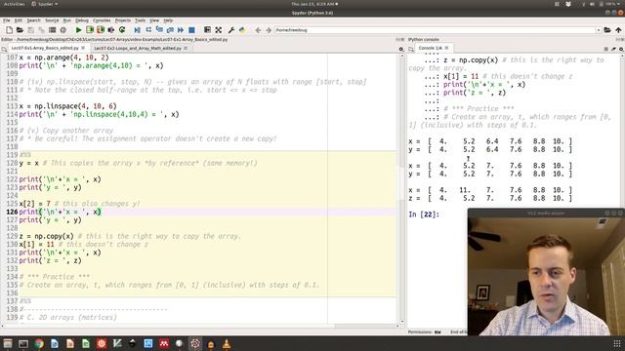Run cell and advance
The height and width of the screenshot is (351, 625).
pos(101,30)
